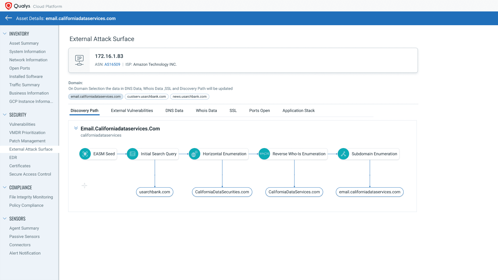Viewport: 498px width, 280px height.
Task: Click the Qualys shield logo
Action: pyautogui.click(x=9, y=6)
